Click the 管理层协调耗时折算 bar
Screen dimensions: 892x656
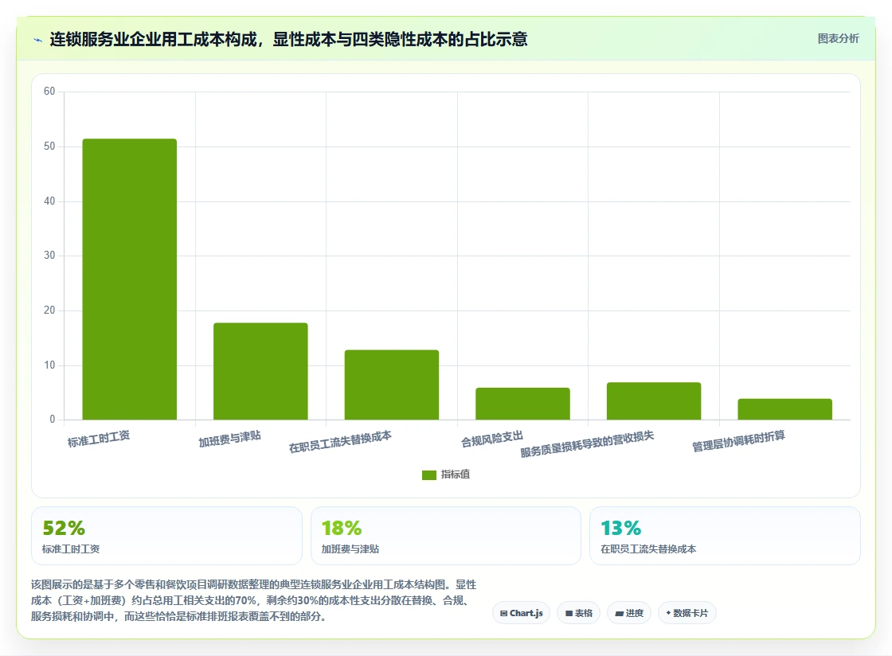(785, 409)
